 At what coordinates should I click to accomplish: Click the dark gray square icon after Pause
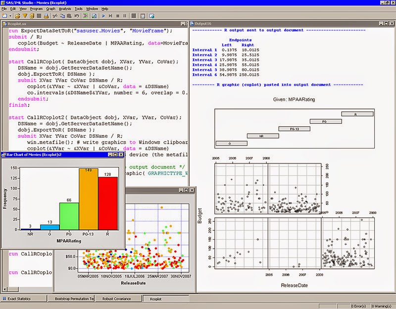[134, 16]
